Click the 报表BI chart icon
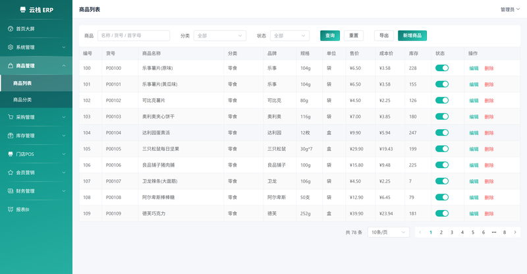527x274 pixels. click(x=11, y=209)
